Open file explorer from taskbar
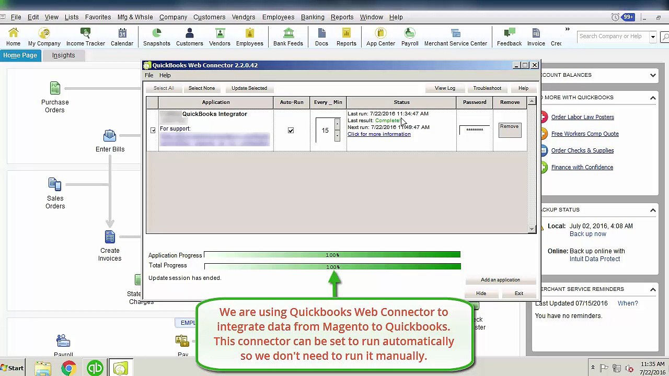 point(43,368)
